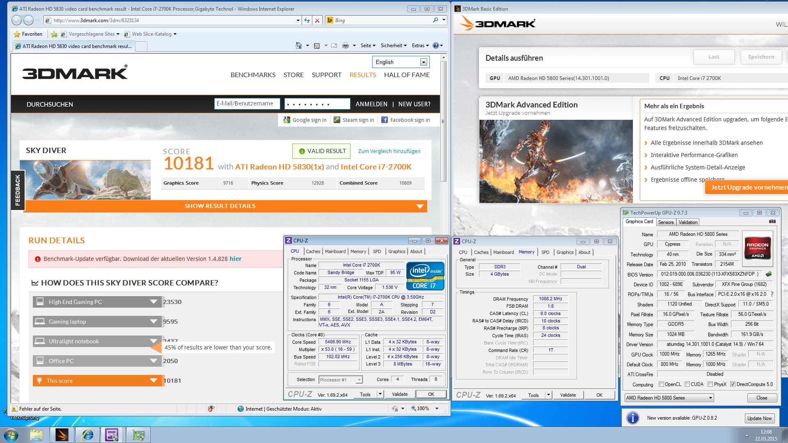Toggle the PhysX checkbox in GPU-Z
Image resolution: width=788 pixels, height=443 pixels.
pyautogui.click(x=710, y=384)
